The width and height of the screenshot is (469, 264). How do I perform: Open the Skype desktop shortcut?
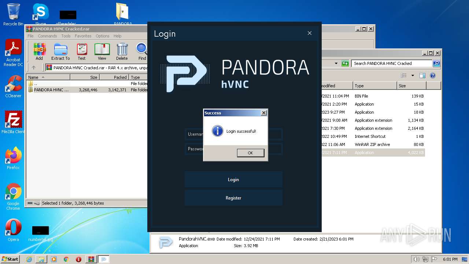[x=40, y=15]
